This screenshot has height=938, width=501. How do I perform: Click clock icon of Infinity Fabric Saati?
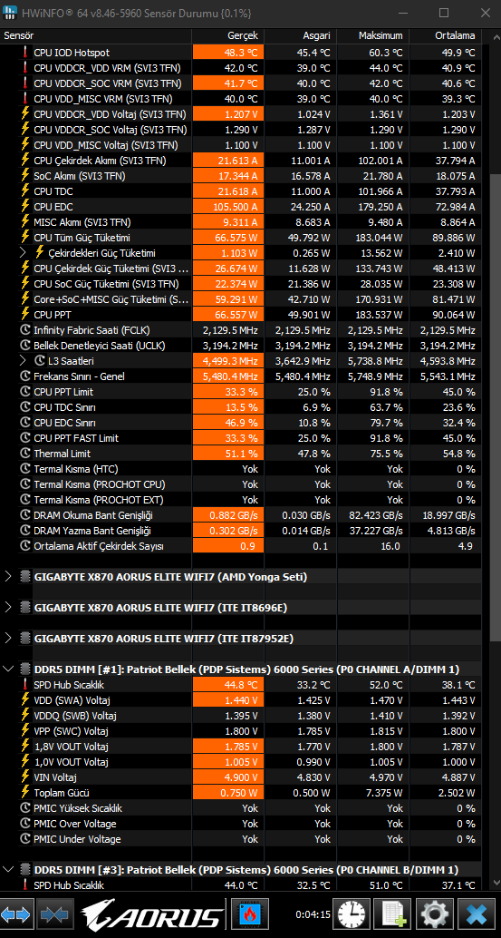pyautogui.click(x=25, y=329)
